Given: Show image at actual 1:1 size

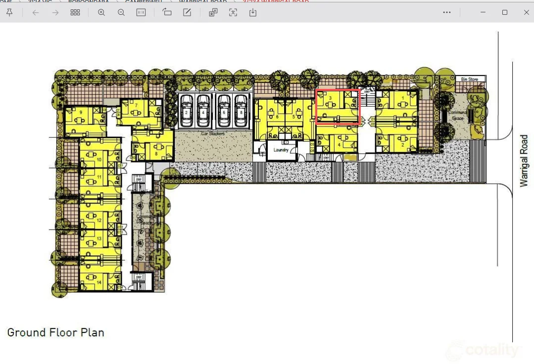Looking at the screenshot, I should (x=141, y=12).
